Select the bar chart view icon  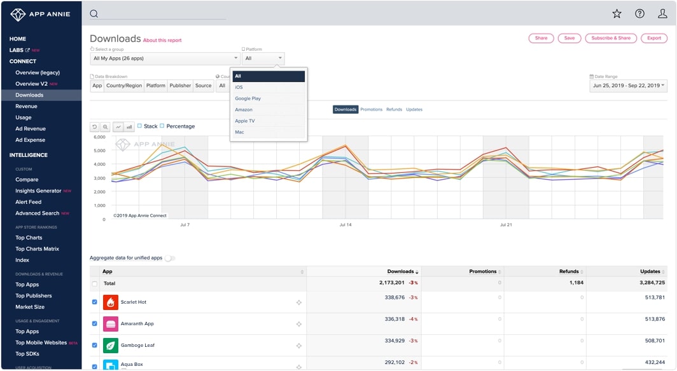click(130, 126)
